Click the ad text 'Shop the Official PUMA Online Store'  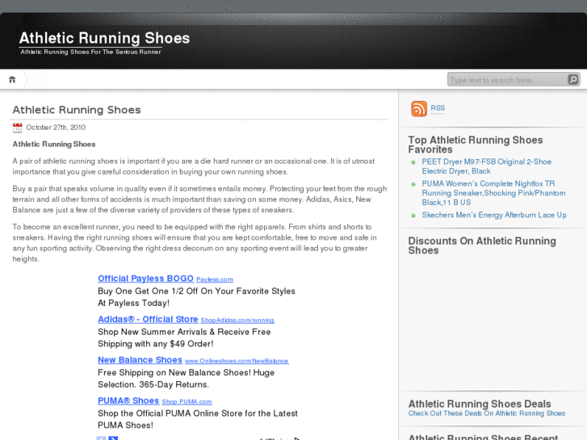[170, 414]
